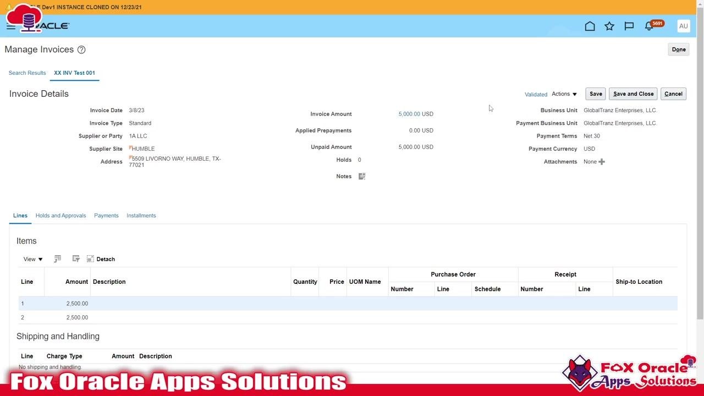Click the HUMBLE supplier site value
Image resolution: width=704 pixels, height=396 pixels.
(143, 148)
